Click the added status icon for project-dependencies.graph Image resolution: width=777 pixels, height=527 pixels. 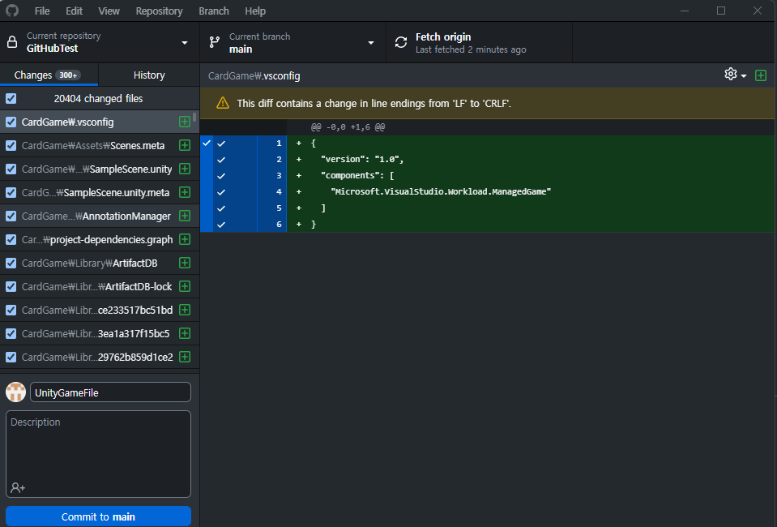point(185,239)
